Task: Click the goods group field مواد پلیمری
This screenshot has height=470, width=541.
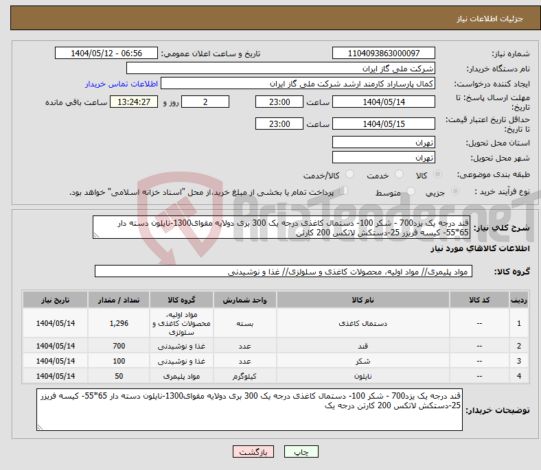Action: coord(284,272)
